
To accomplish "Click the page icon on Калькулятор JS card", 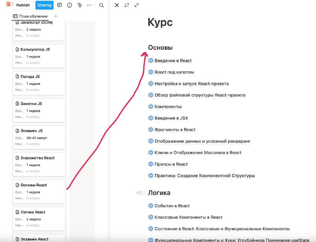I will click(x=17, y=49).
